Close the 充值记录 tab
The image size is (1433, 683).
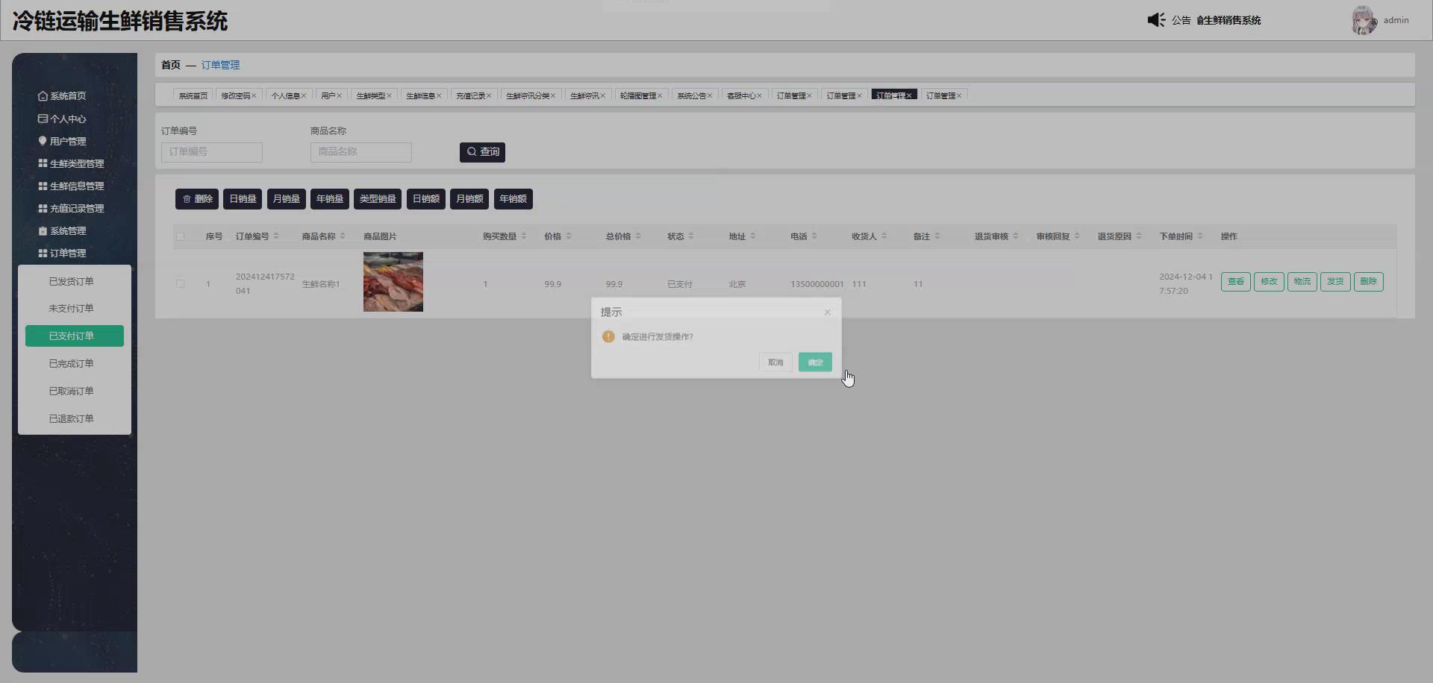pos(489,95)
